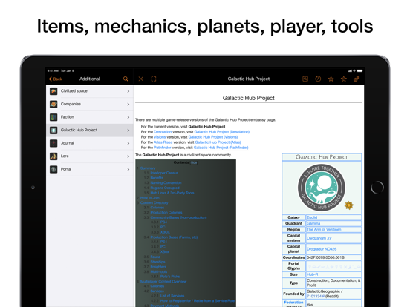Expand Portal via its chevron

point(128,169)
